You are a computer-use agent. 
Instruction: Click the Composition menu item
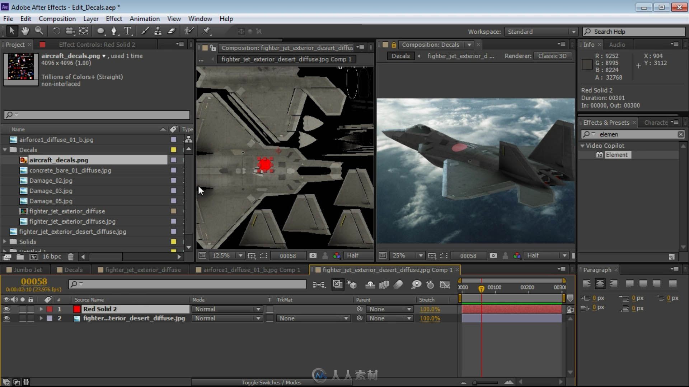57,18
